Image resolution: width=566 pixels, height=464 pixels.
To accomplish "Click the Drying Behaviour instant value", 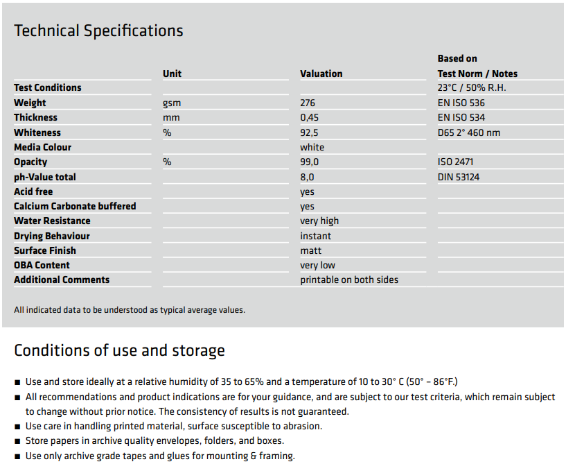I will click(315, 236).
